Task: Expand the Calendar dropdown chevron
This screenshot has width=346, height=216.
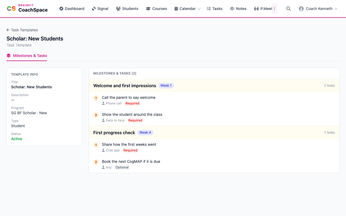Action: (x=199, y=9)
